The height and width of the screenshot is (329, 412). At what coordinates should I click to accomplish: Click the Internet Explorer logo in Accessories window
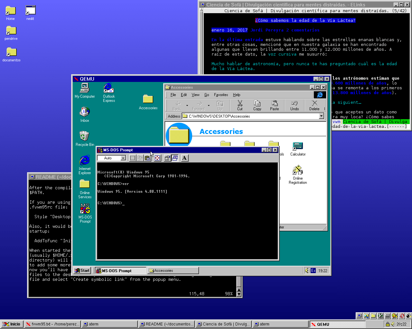point(320,95)
